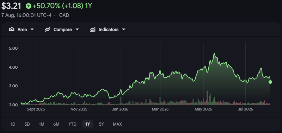This screenshot has width=282, height=133.
Task: Switch to the YTD range
Action: click(72, 124)
